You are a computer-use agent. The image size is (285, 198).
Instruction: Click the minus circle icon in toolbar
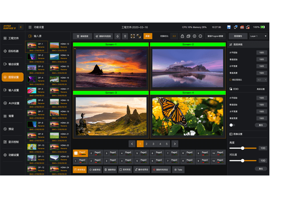click(x=201, y=36)
